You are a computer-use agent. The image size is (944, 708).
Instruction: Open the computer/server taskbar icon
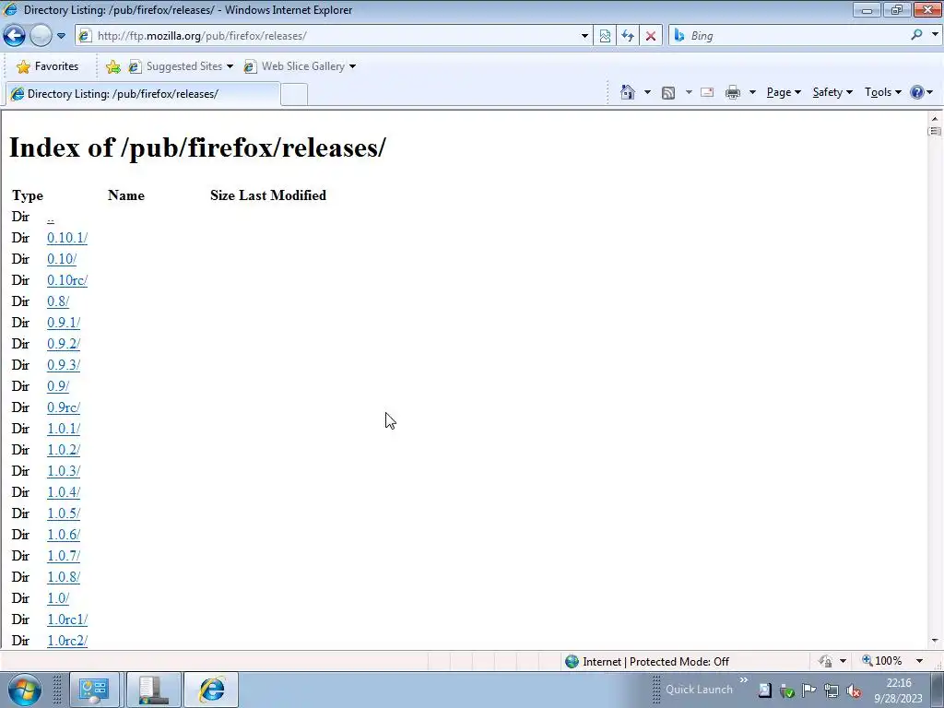[x=153, y=690]
